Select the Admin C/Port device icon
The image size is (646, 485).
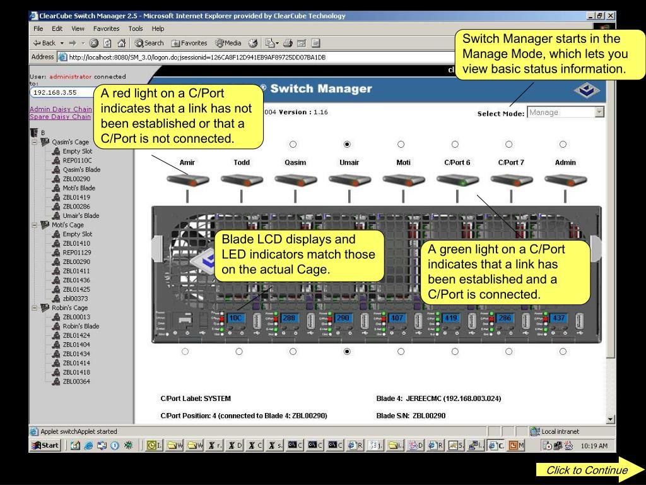click(x=566, y=180)
